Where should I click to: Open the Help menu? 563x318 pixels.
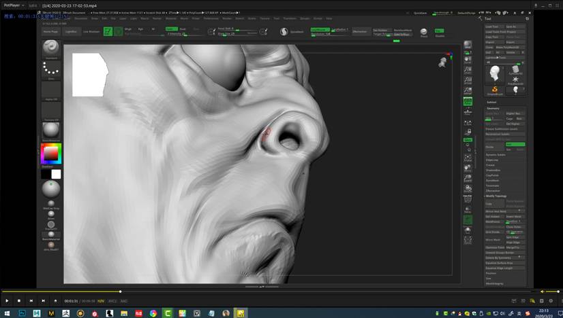click(329, 18)
